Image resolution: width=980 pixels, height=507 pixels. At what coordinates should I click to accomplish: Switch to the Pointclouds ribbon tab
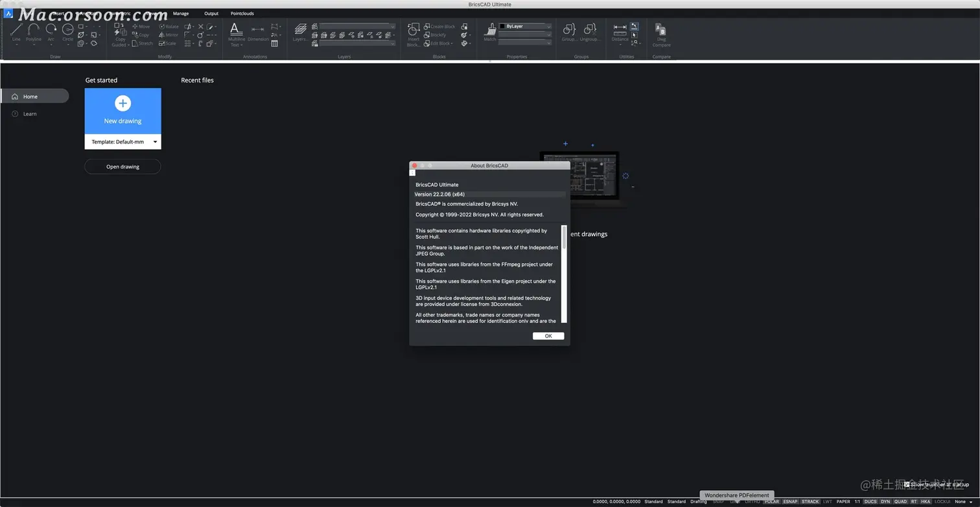click(x=242, y=14)
